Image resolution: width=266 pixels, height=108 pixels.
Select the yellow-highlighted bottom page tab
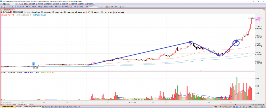[x=8, y=107]
